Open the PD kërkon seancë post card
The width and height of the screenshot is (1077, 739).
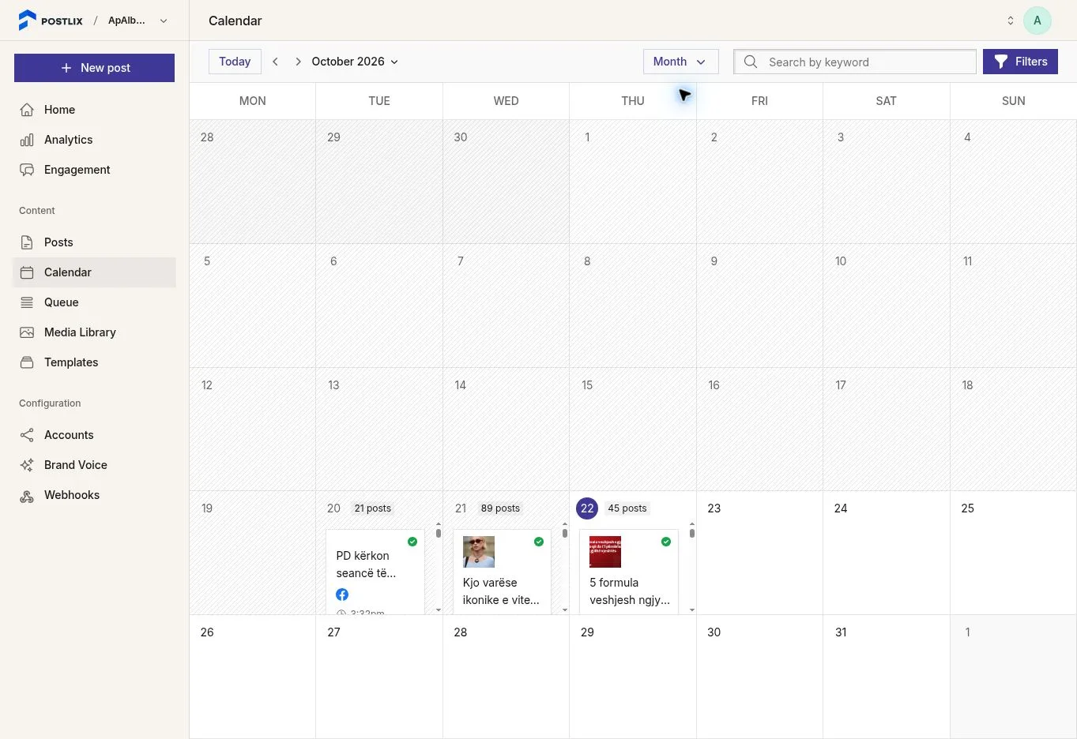(375, 572)
